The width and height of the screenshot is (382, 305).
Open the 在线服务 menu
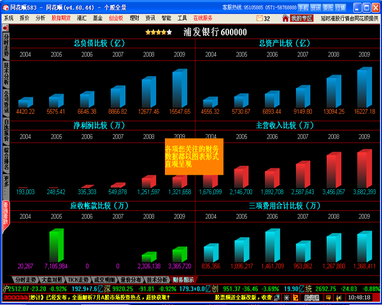click(203, 18)
